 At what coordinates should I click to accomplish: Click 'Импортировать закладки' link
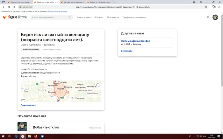(x=58, y=11)
